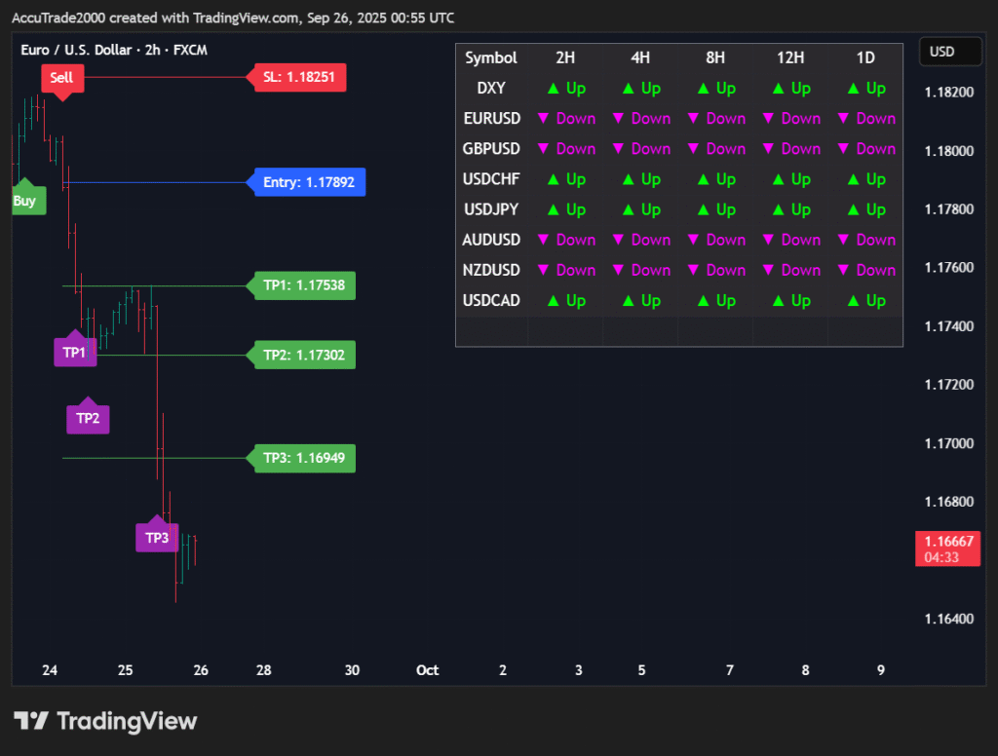The width and height of the screenshot is (998, 756).
Task: Select the TP1: 1.17538 price label
Action: tap(302, 286)
